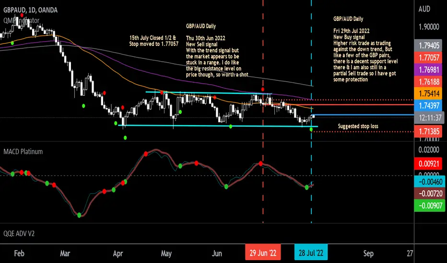
Task: Click the May label on time axis
Action: pos(166,253)
